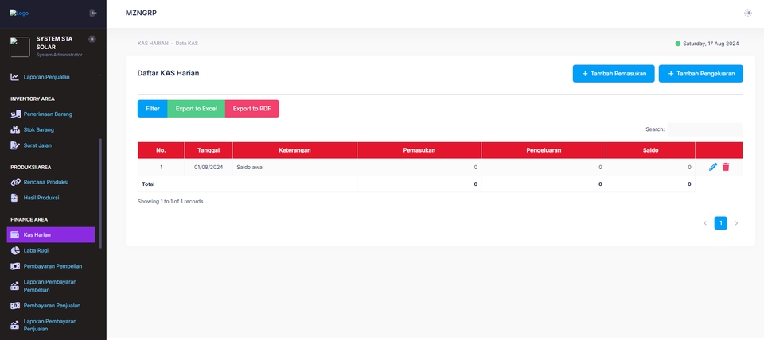The width and height of the screenshot is (764, 340).
Task: Click KAS HARIAN breadcrumb link
Action: pyautogui.click(x=153, y=43)
